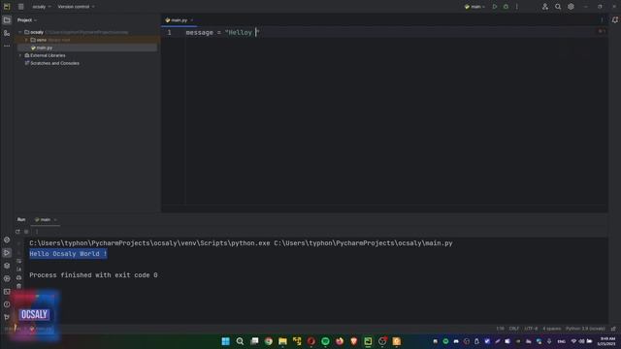Screen dimensions: 621x349
Task: Open the Structure tool window icon
Action: tap(7, 33)
